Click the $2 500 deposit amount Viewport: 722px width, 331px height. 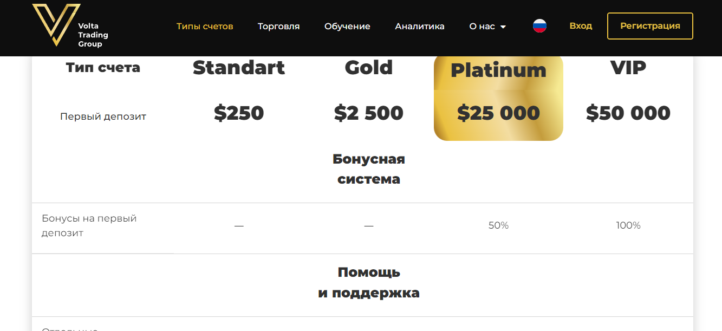369,113
